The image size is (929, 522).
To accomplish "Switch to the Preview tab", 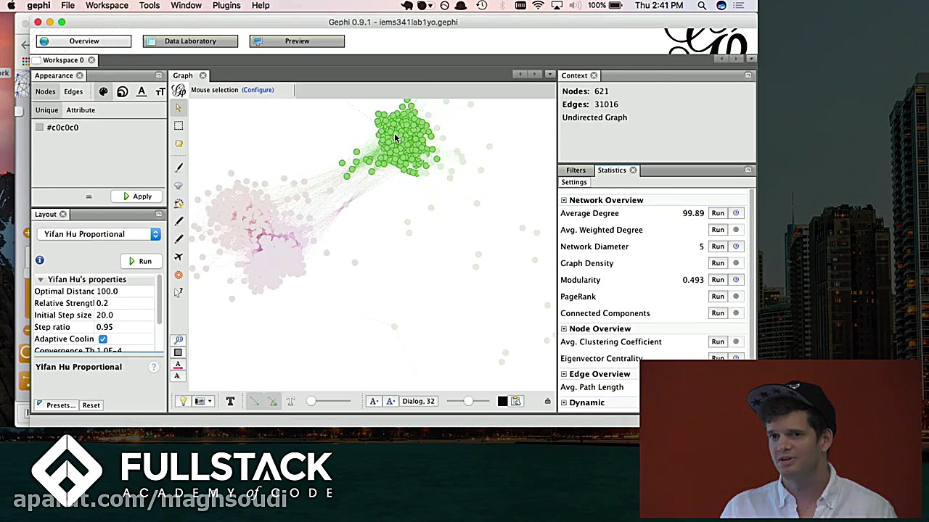I will point(297,41).
